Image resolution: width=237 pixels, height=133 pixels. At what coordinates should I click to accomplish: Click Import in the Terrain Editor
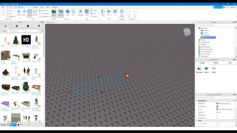pyautogui.click(x=207, y=70)
